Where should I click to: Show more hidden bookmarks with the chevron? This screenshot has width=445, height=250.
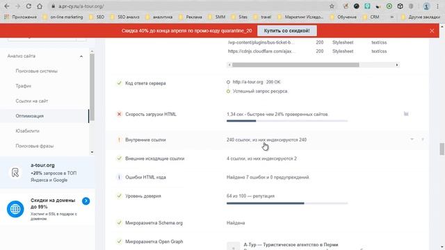(392, 17)
